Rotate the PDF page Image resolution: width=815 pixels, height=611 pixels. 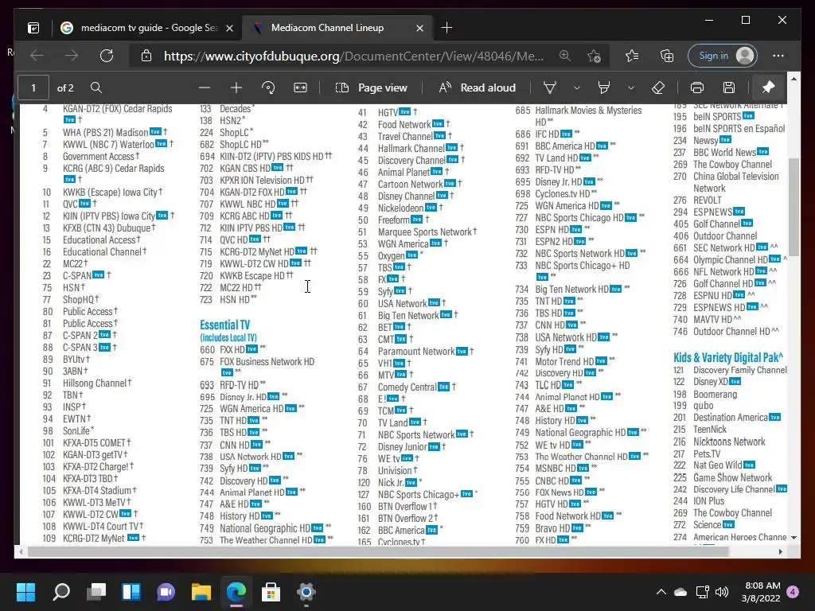[x=268, y=88]
